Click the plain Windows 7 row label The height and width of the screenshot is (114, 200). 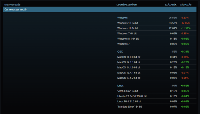(123, 44)
